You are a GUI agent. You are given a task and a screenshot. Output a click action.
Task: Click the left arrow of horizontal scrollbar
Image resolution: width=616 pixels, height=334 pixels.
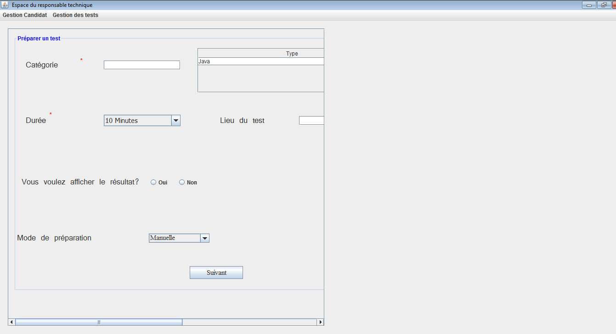tap(11, 322)
